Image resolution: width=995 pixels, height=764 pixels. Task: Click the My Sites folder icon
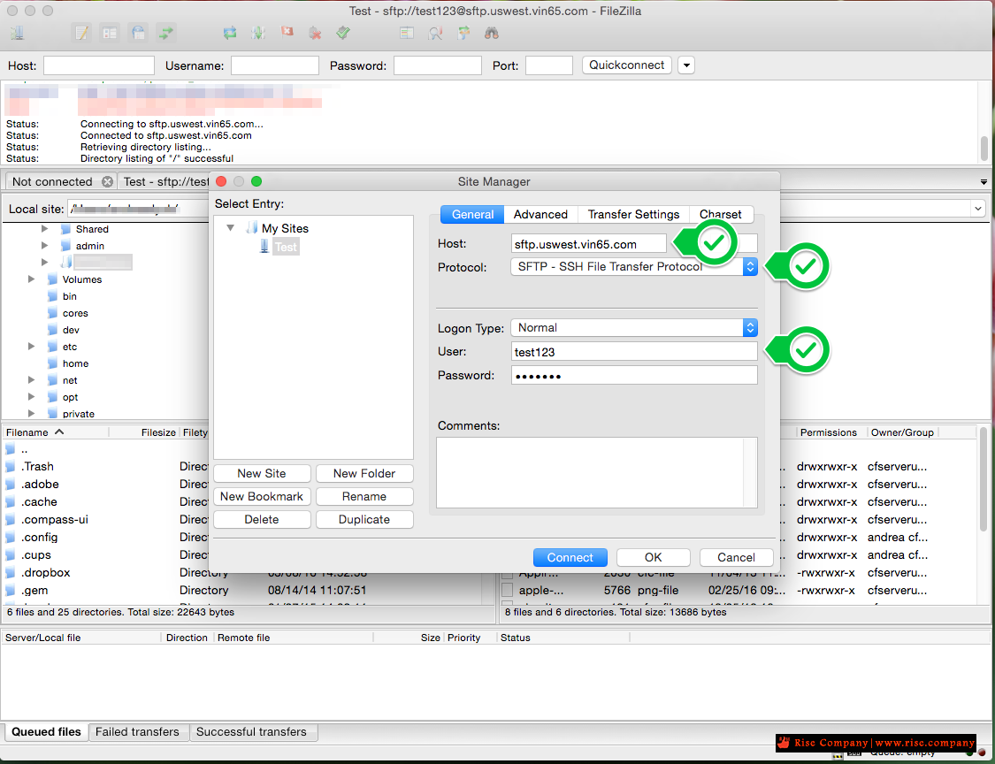tap(253, 228)
